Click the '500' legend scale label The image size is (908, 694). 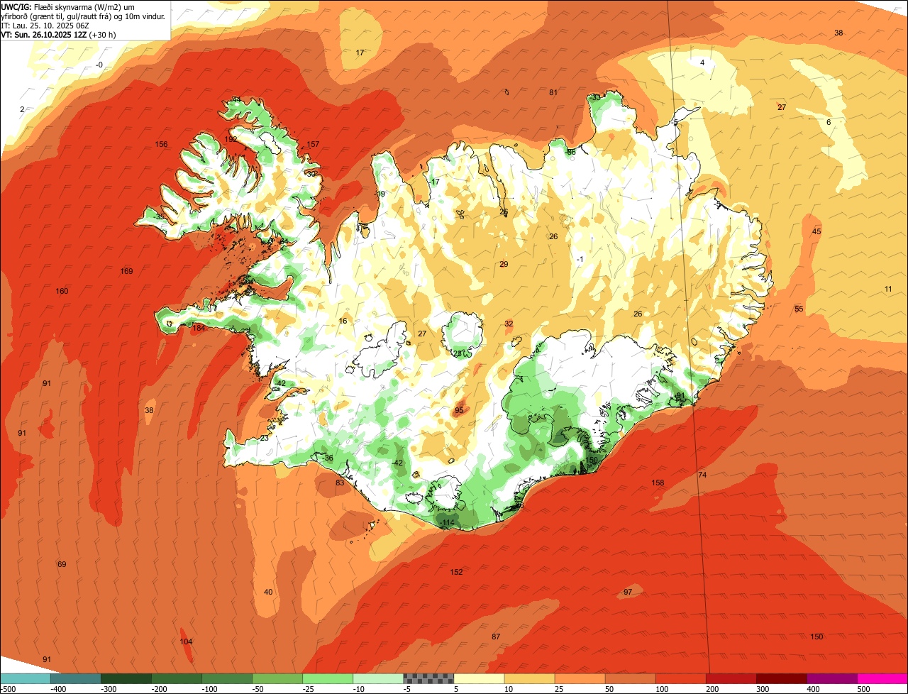pos(863,689)
